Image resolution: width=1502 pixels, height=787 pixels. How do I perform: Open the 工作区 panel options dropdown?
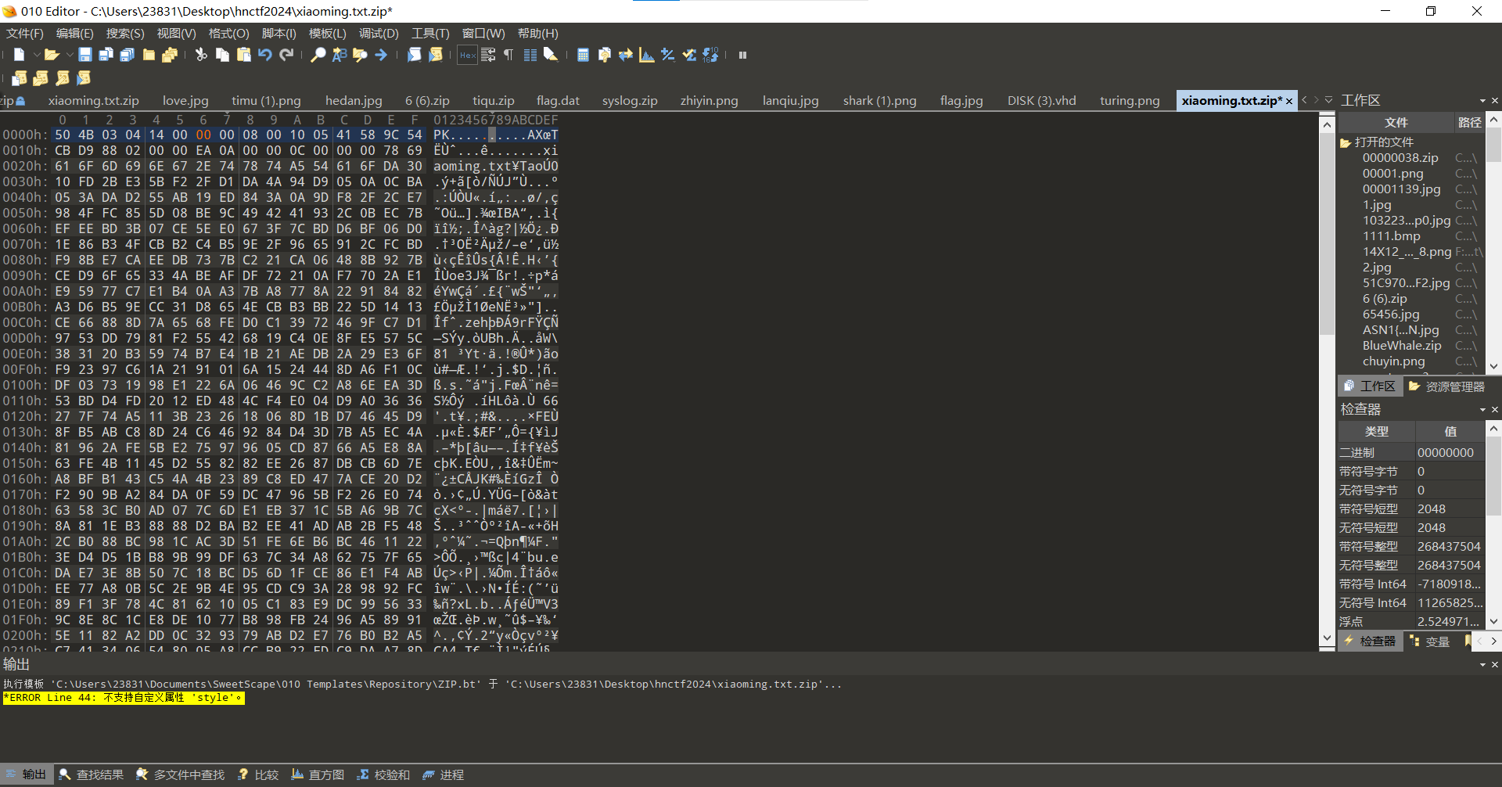(1482, 101)
